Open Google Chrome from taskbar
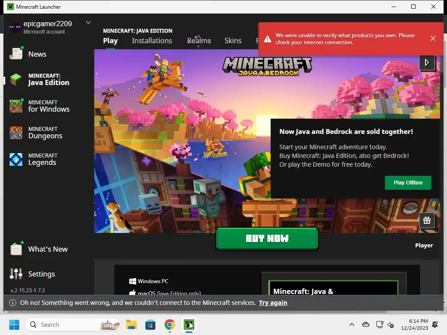The height and width of the screenshot is (335, 447). [x=170, y=325]
